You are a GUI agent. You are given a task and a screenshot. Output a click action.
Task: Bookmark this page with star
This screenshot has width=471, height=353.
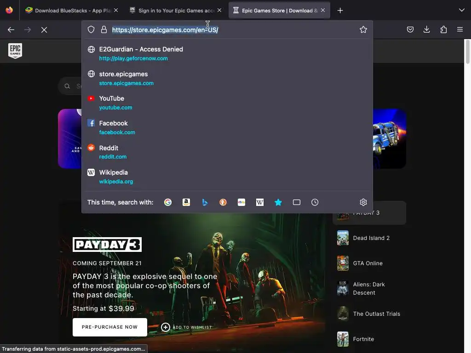(x=363, y=29)
